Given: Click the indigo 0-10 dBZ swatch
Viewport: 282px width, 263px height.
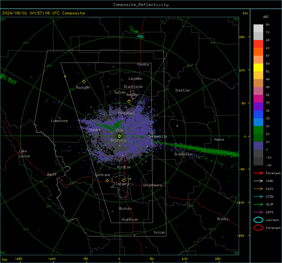Looking at the screenshot, I should click(x=258, y=146).
